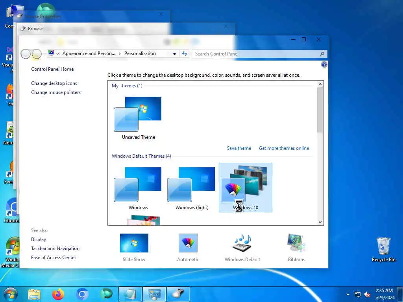The image size is (403, 302).
Task: Switch to the Run dialog taskbar button
Action: point(130,294)
